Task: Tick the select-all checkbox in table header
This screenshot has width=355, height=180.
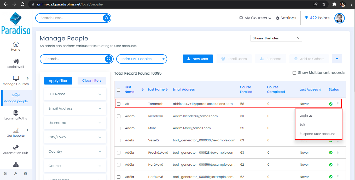Action: [x=119, y=90]
